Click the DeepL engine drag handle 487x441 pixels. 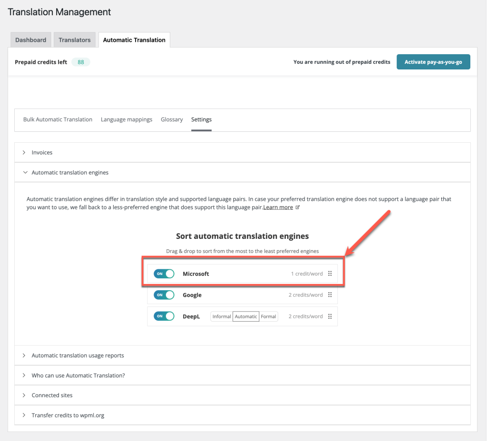pyautogui.click(x=330, y=316)
